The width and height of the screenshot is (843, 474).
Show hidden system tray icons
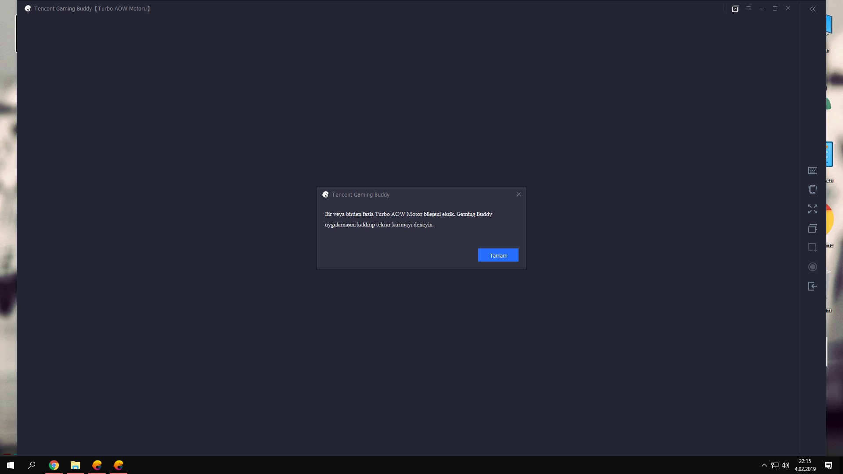coord(764,465)
